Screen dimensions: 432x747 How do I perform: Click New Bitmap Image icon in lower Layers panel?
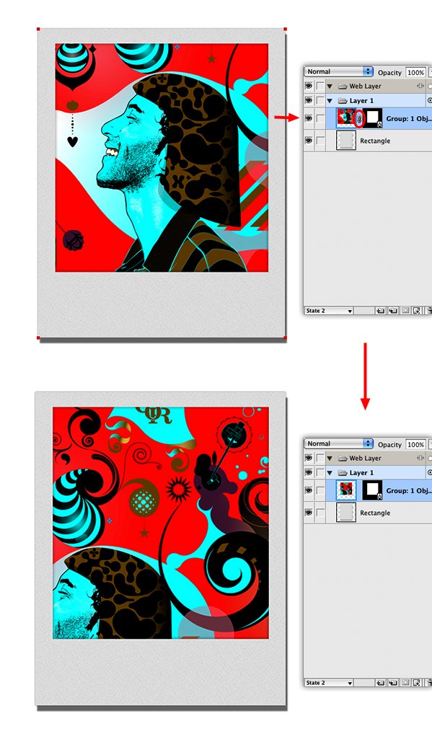(x=417, y=683)
